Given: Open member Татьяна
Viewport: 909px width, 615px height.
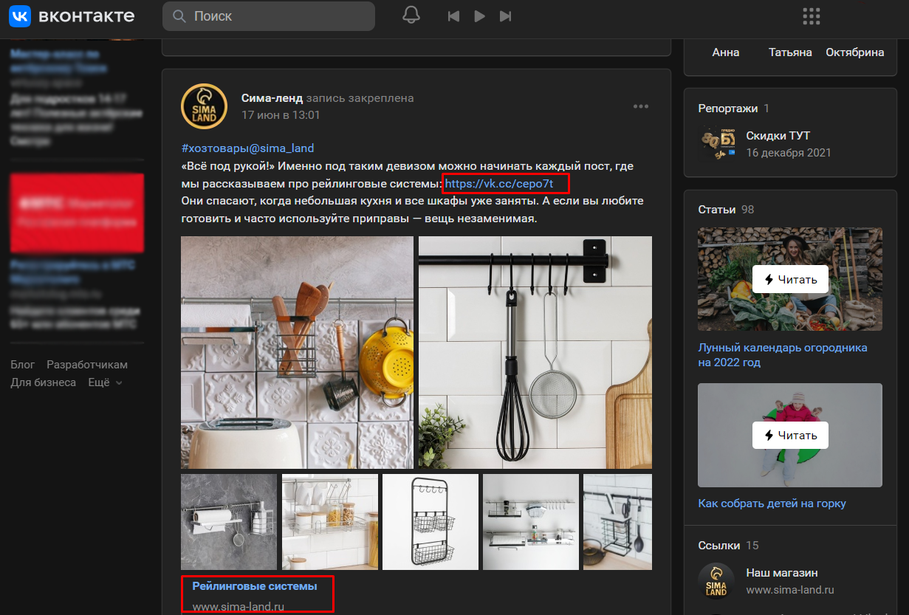Looking at the screenshot, I should point(790,52).
